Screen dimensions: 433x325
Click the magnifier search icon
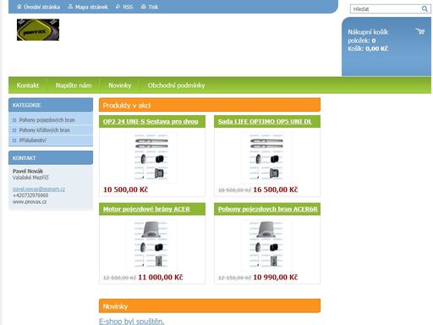pyautogui.click(x=425, y=8)
